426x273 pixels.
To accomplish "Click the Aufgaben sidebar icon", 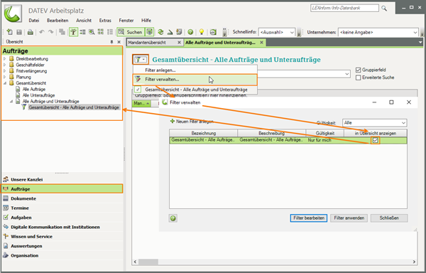I will [x=6, y=218].
